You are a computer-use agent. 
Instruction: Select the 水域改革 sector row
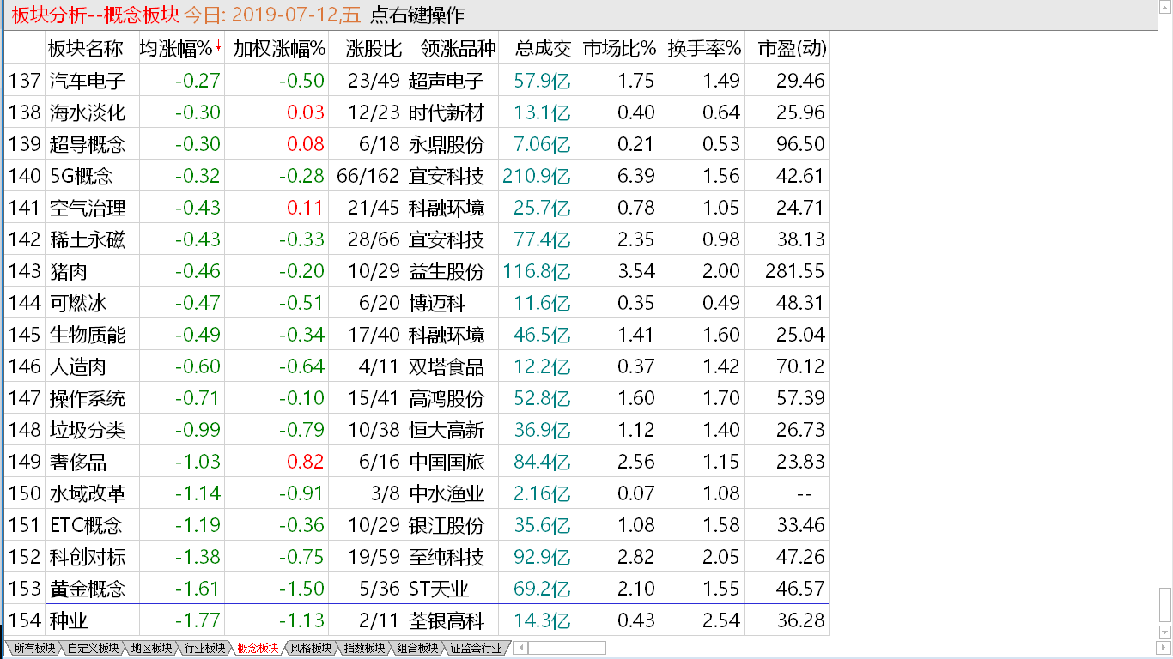coord(417,493)
